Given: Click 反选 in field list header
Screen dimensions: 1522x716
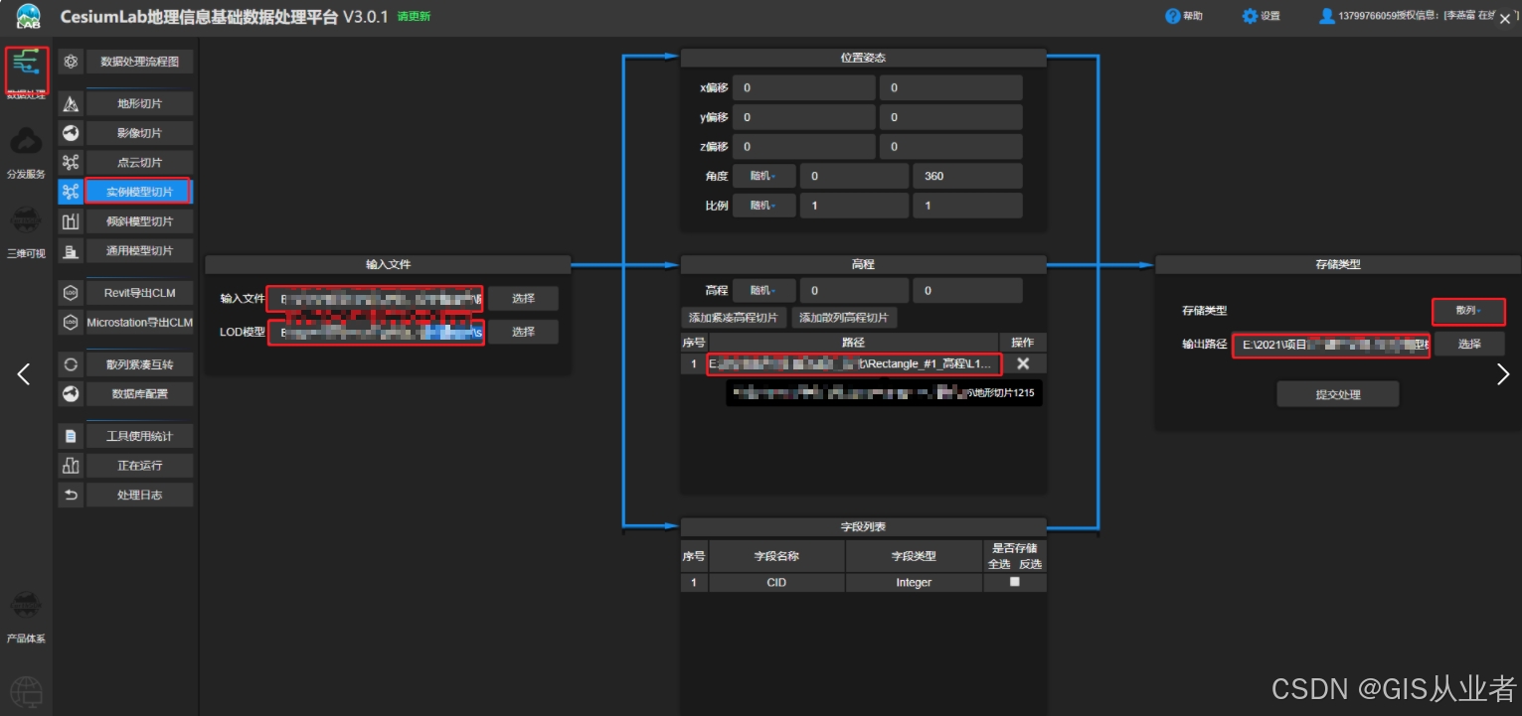Looking at the screenshot, I should [x=1031, y=564].
